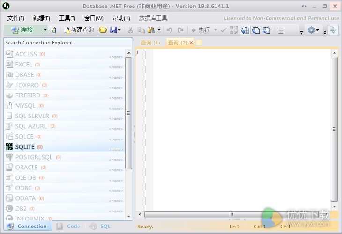Toggle results to text view icon
Screen dimensions: 342x234
256,30
